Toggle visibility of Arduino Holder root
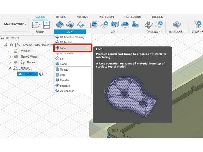Screen dimensions: 203x152 [x=11, y=45]
